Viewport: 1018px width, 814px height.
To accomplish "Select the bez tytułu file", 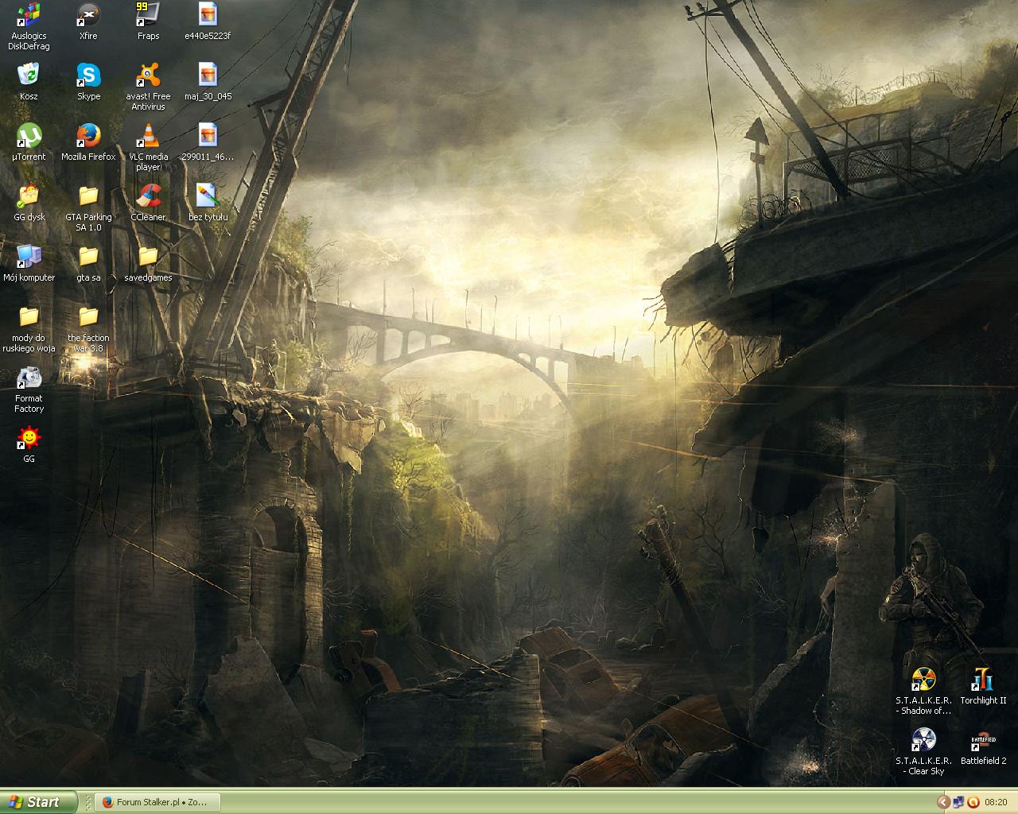I will click(208, 203).
